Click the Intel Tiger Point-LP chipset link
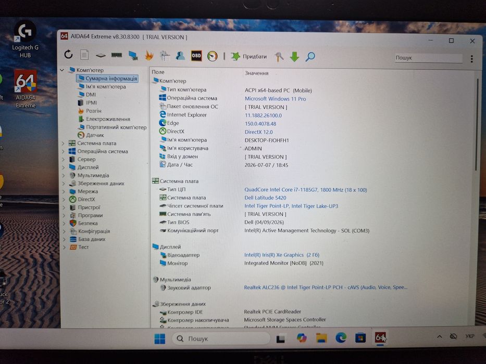The image size is (486, 364). pos(291,206)
